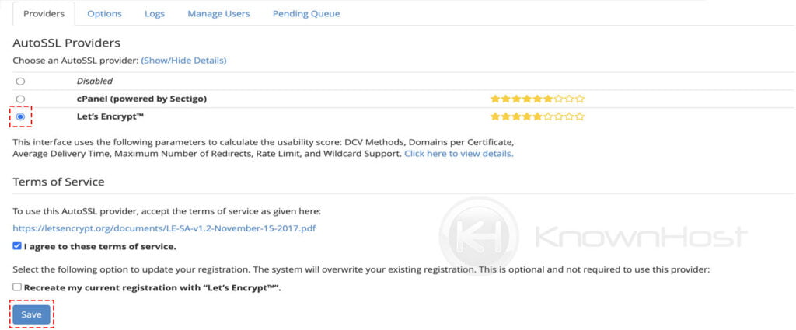Choose cPanel (powered by Sectigo) radio button
796x330 pixels.
(x=20, y=99)
